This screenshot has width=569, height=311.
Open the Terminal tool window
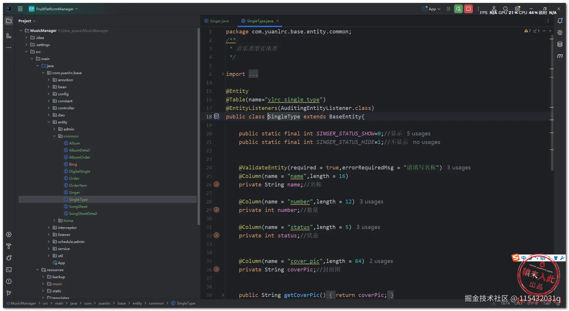point(9,270)
